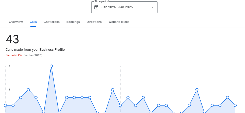Image resolution: width=245 pixels, height=113 pixels.
Task: Click the red downward trend arrow icon
Action: (8, 55)
